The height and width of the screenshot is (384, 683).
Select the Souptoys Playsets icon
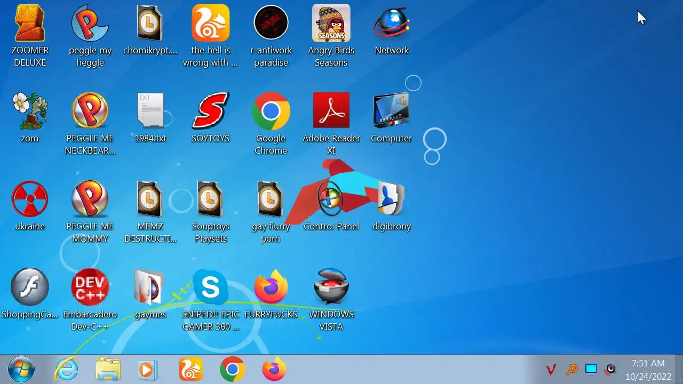tap(211, 199)
